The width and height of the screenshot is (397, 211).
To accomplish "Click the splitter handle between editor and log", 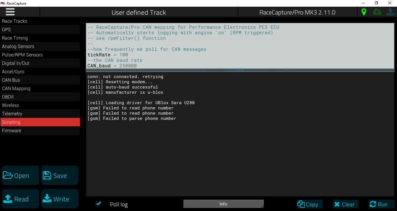I will pyautogui.click(x=240, y=70).
